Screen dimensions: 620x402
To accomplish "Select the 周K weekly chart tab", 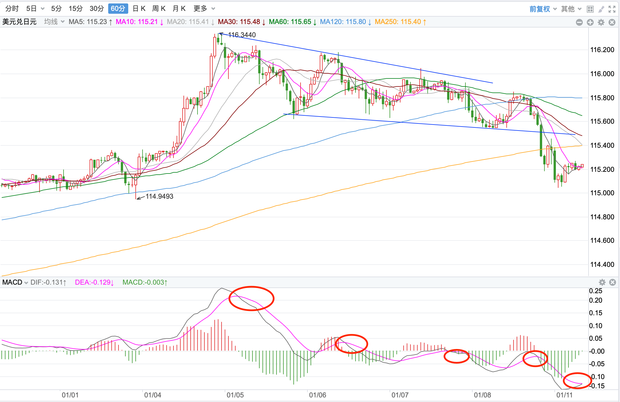I will [x=159, y=9].
